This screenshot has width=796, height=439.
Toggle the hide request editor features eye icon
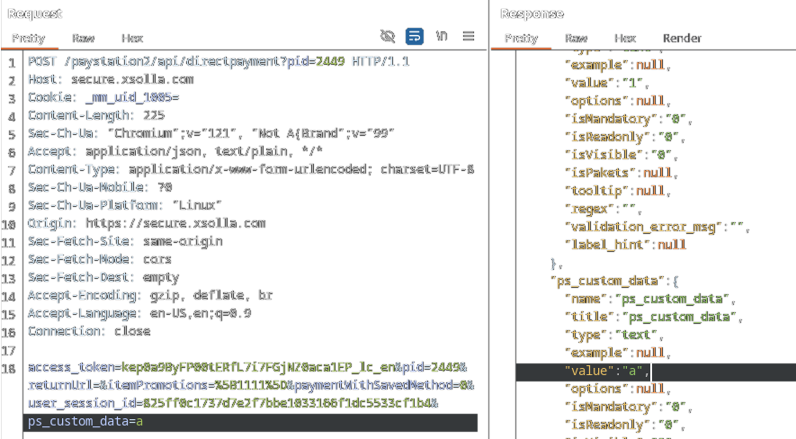pos(388,36)
